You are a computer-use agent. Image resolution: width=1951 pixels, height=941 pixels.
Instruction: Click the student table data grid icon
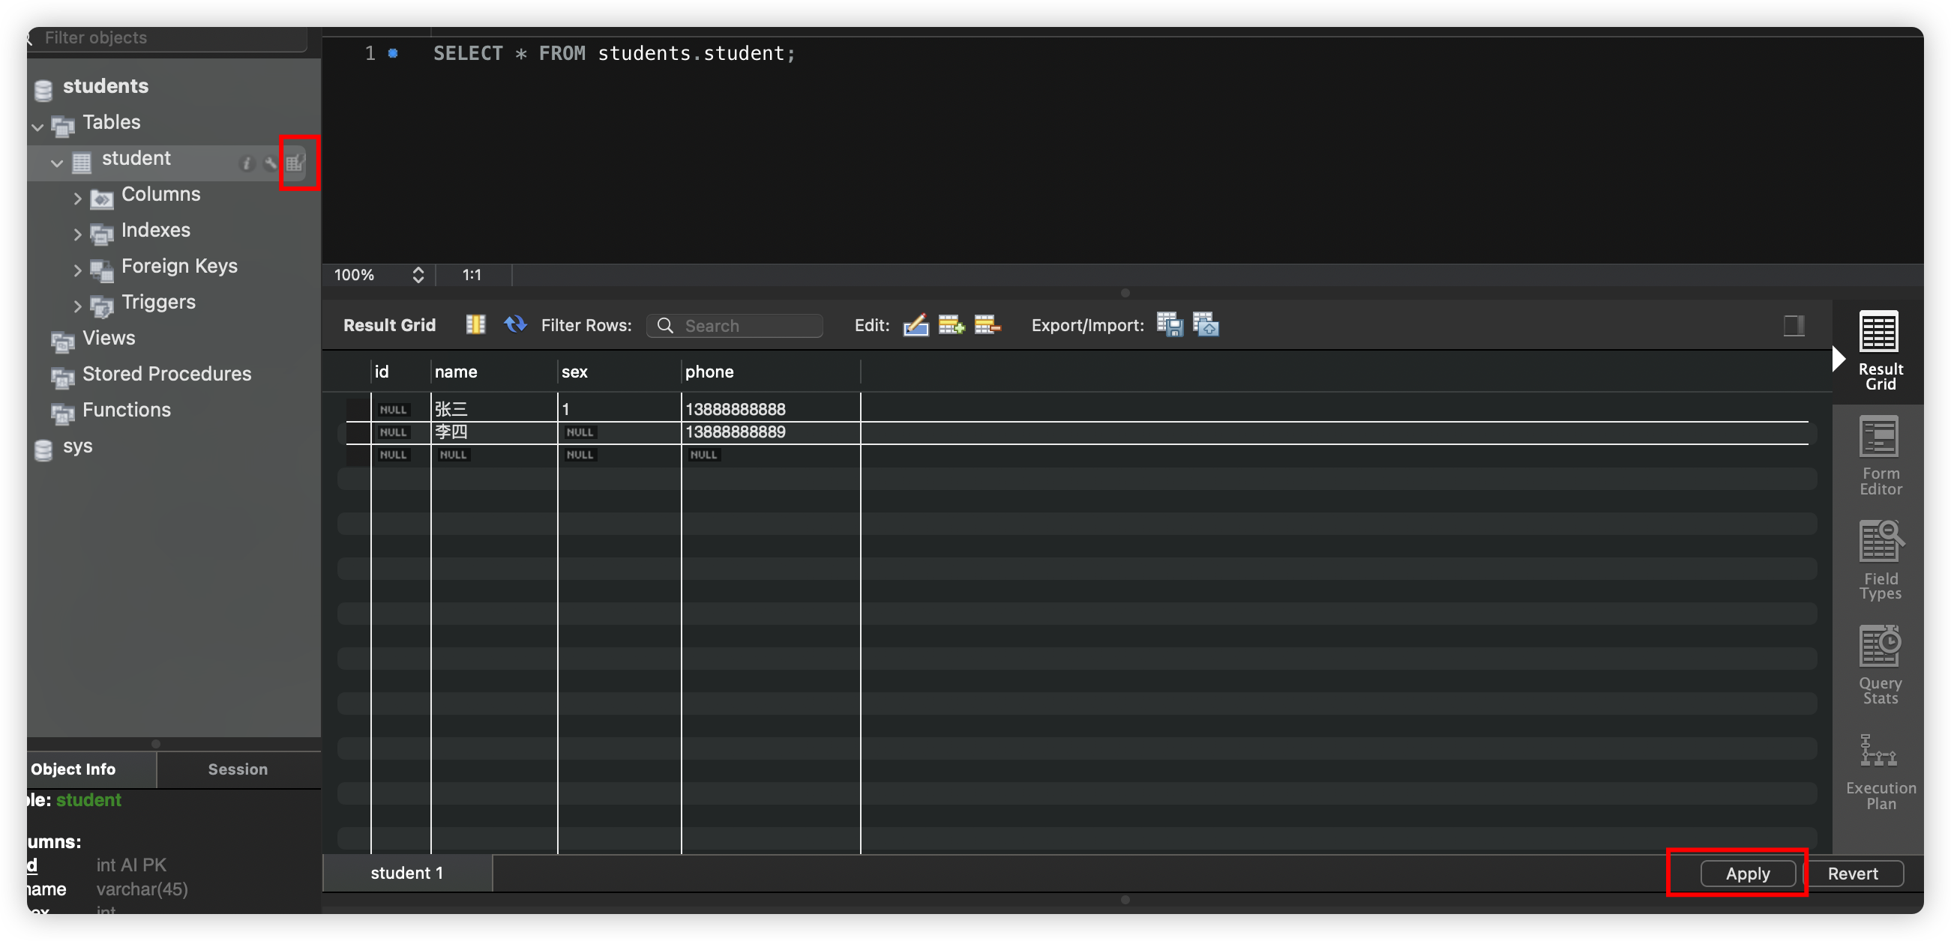click(x=295, y=163)
